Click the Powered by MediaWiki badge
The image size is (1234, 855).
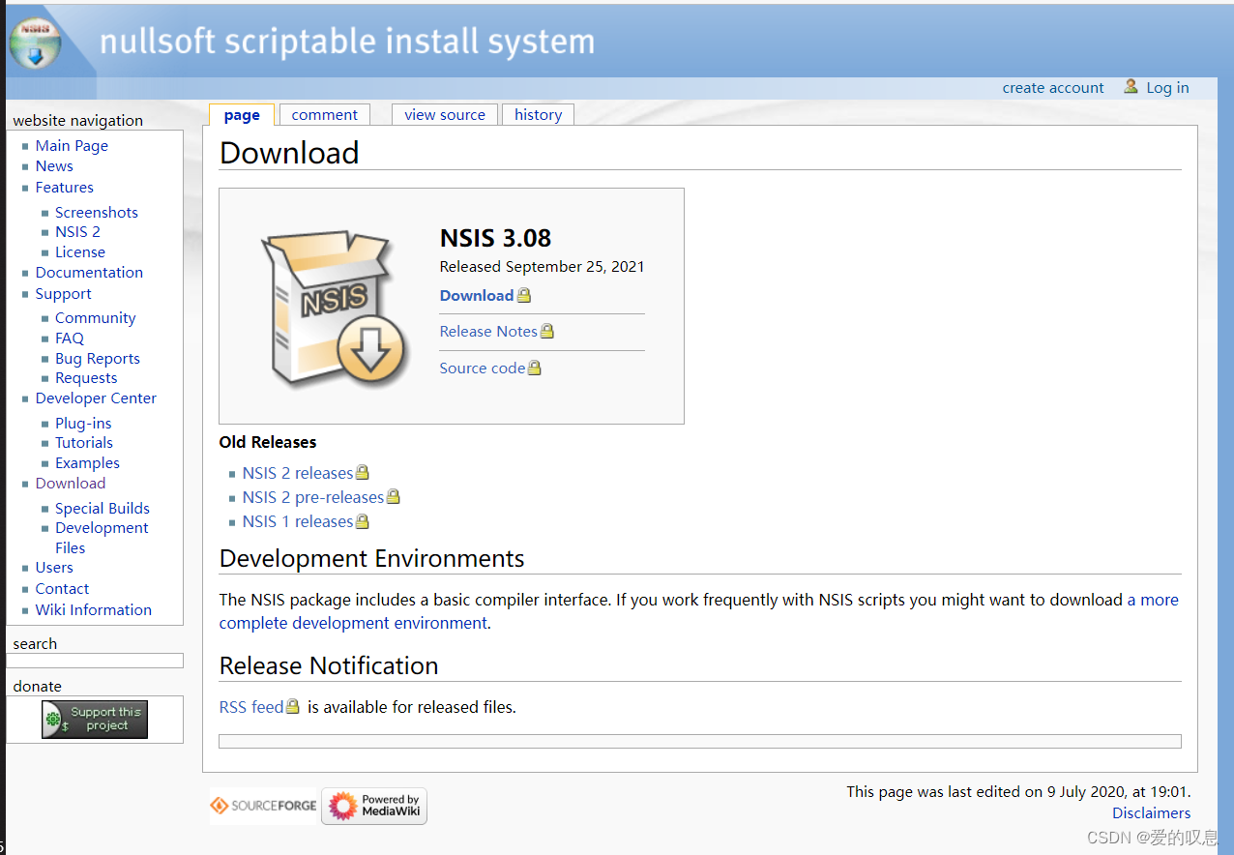[373, 806]
